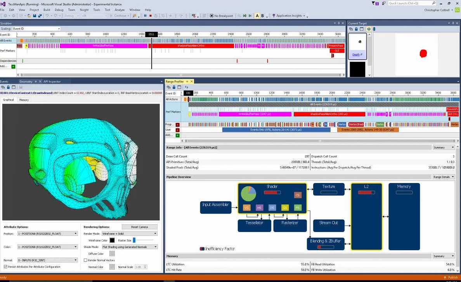Open the Render Mode dropdown
Screen dimensions: 461x282
click(x=129, y=234)
